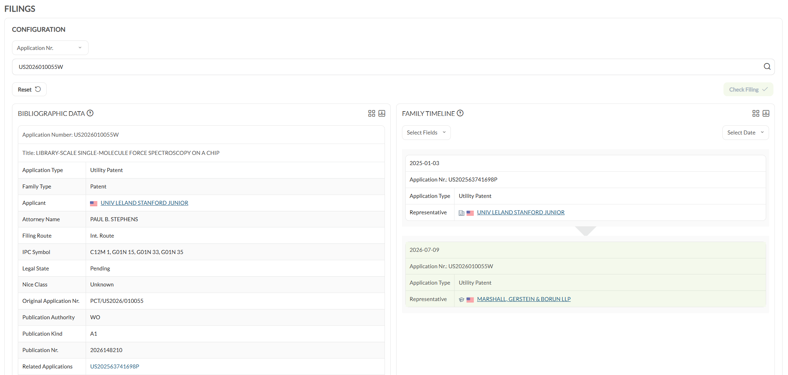Viewport: 788px width, 375px height.
Task: Click the search magnifier icon in query field
Action: [767, 66]
